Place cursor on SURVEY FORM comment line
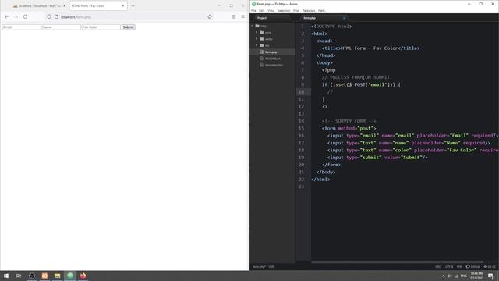The height and width of the screenshot is (281, 499). pos(349,121)
